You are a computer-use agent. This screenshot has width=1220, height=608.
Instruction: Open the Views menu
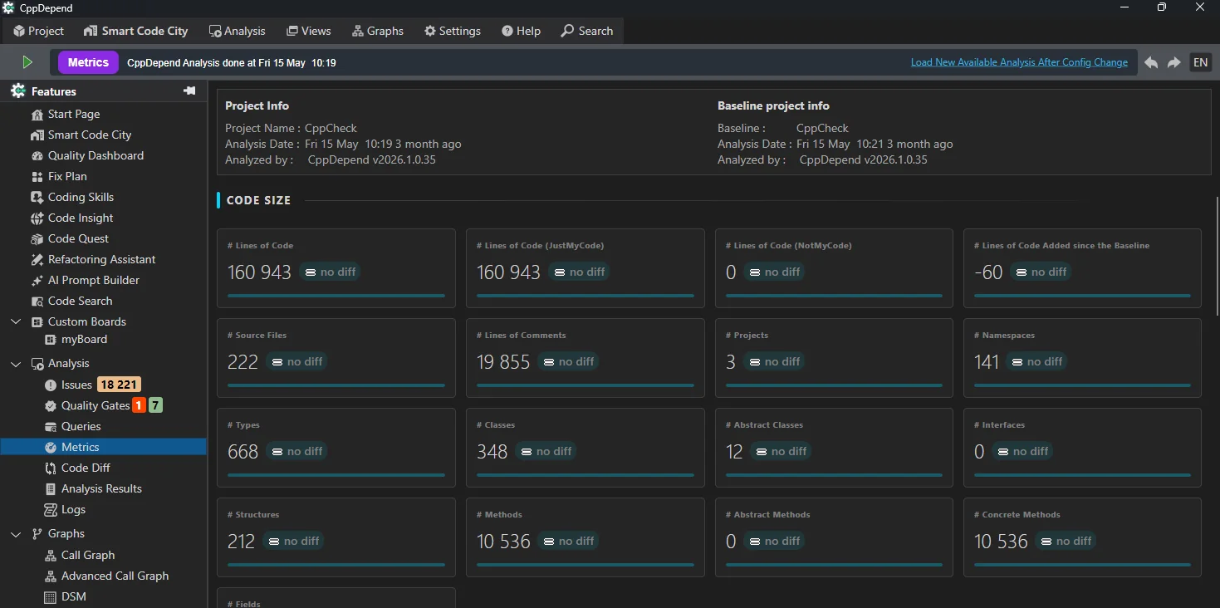pos(308,31)
